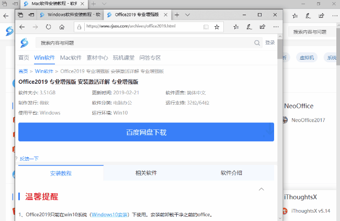Screen dimensions: 340x221
Task: Click front window scrollbar down arrow
Action: coord(280,218)
